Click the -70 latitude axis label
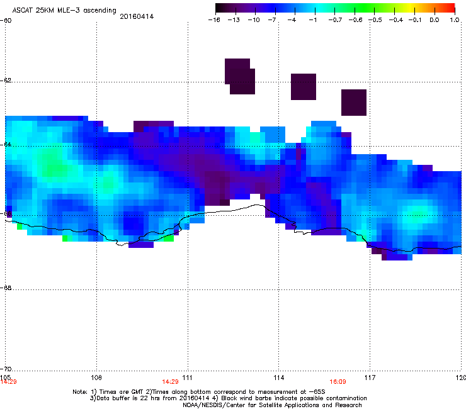The height and width of the screenshot is (409, 466). click(6, 369)
